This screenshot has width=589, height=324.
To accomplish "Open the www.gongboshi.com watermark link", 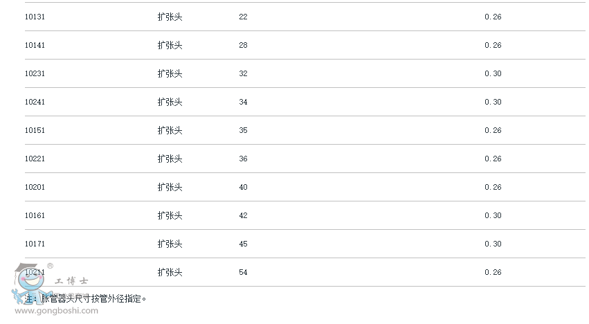I will coord(55,311).
